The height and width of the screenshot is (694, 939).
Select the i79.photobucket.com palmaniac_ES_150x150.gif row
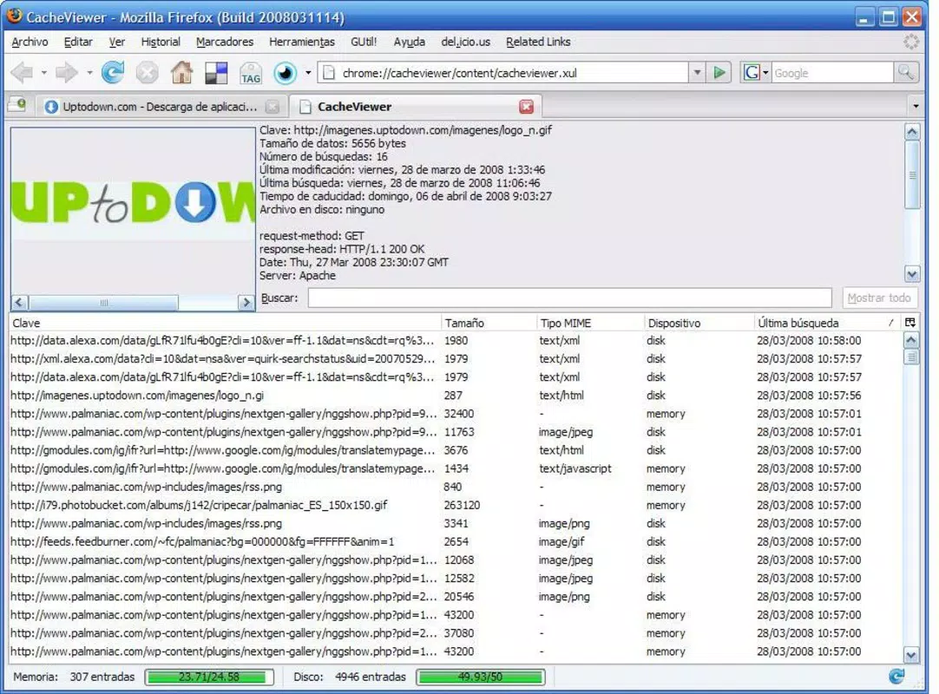455,506
